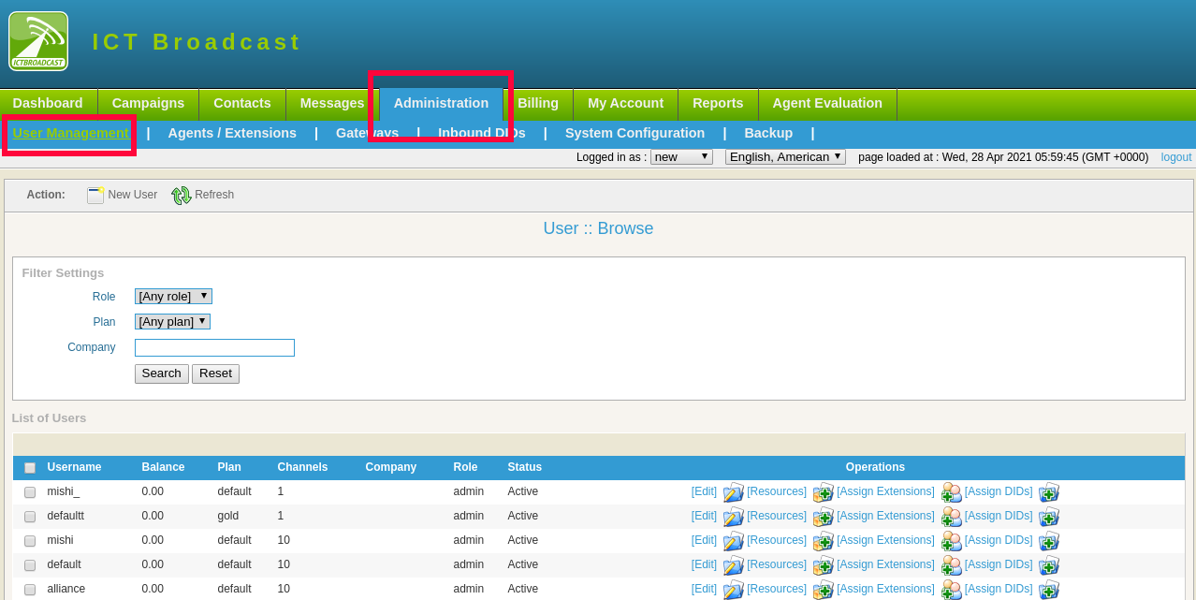Open the English, American language dropdown
The width and height of the screenshot is (1196, 600).
coord(785,157)
